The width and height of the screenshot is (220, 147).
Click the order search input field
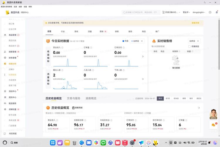pos(141,12)
